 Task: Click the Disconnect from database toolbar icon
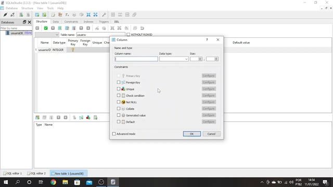(12, 15)
